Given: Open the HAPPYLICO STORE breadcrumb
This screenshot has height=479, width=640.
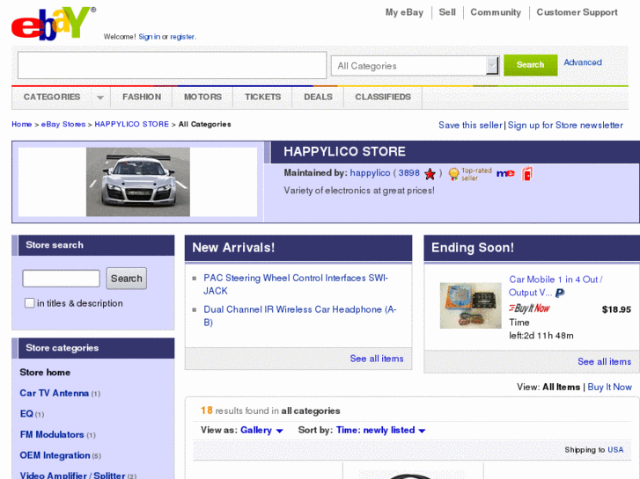Looking at the screenshot, I should click(131, 124).
